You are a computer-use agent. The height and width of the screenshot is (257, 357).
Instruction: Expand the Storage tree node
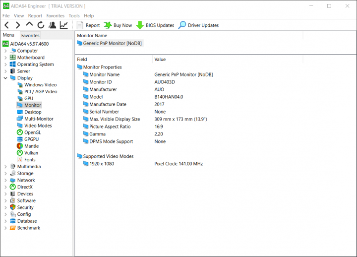[5, 173]
